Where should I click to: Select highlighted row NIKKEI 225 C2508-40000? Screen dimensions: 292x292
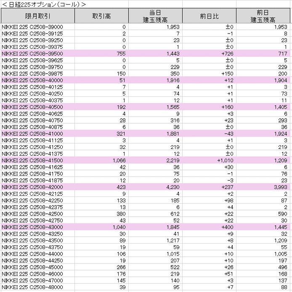146,80
